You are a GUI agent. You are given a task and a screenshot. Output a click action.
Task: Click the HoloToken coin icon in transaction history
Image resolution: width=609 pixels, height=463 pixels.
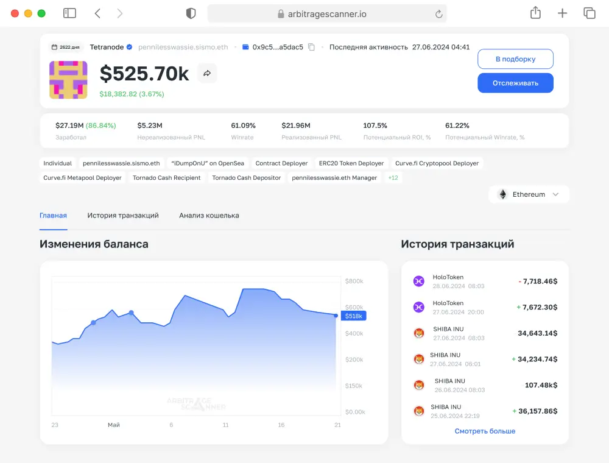418,281
